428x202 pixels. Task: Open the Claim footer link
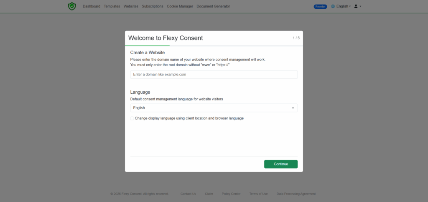[x=209, y=194]
